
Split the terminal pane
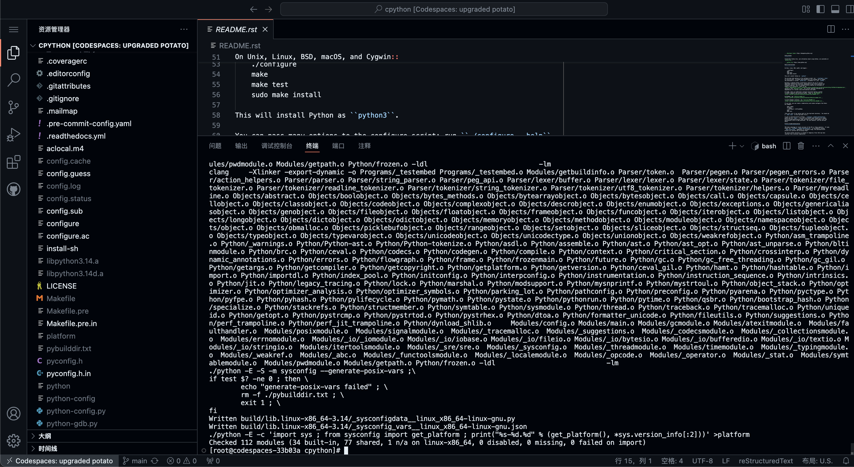pyautogui.click(x=786, y=146)
